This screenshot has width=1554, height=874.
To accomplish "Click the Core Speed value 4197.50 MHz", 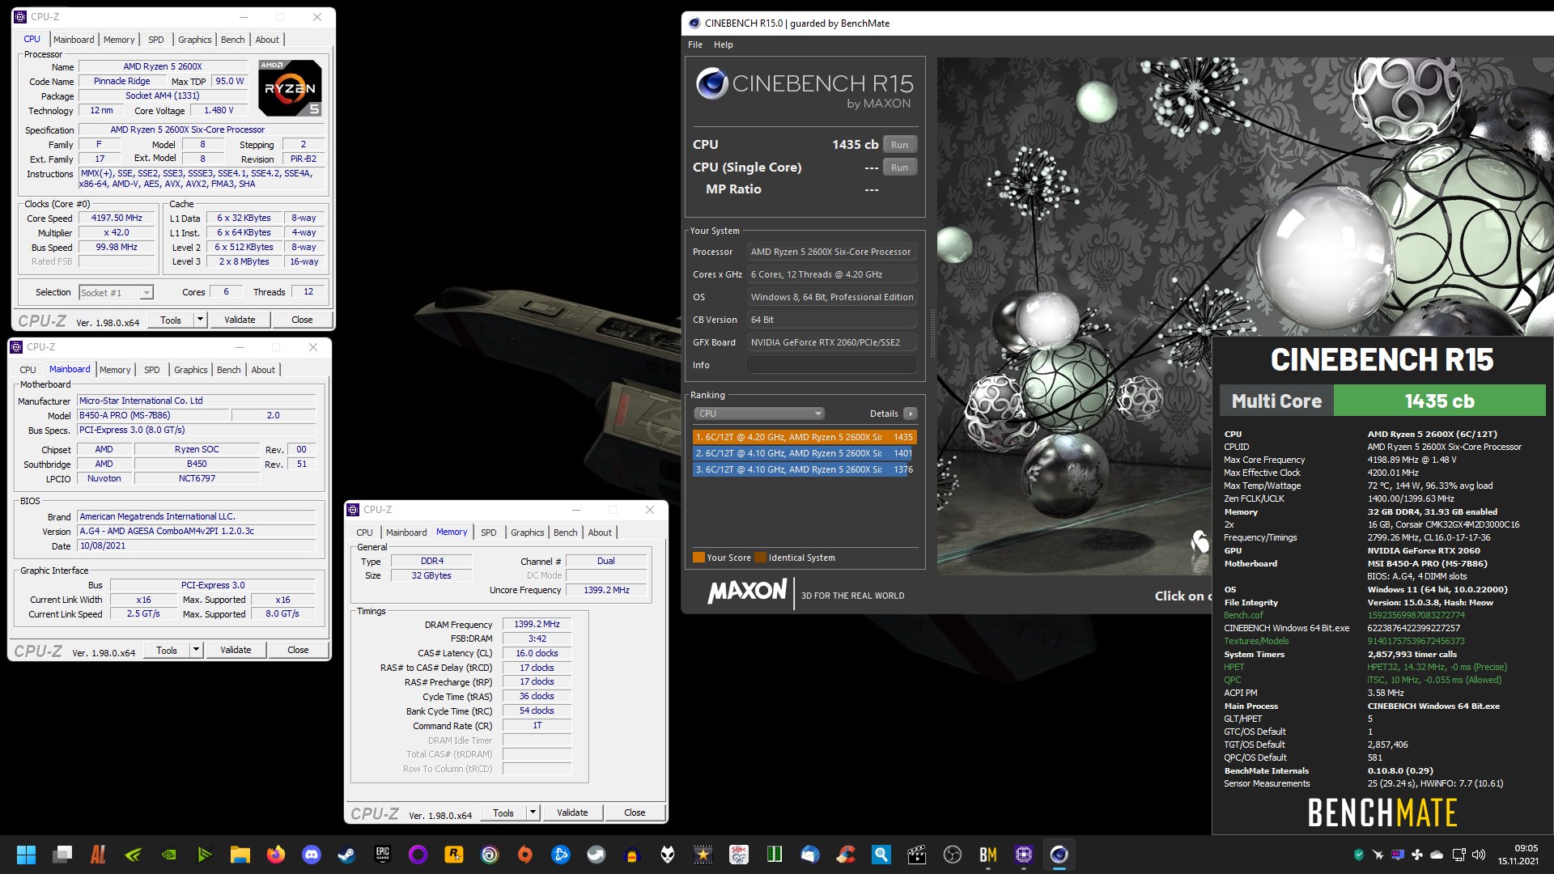I will coord(117,218).
